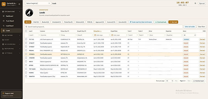Check the box for load 406131
The image size is (208, 99).
[x=26, y=62]
